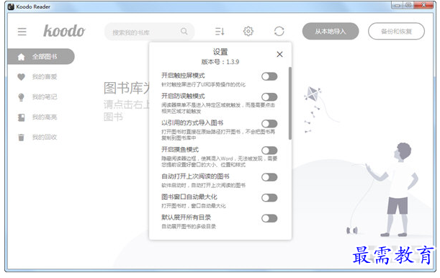Click the 以引用的方式导入图书 label
Image resolution: width=440 pixels, height=278 pixels.
click(192, 122)
